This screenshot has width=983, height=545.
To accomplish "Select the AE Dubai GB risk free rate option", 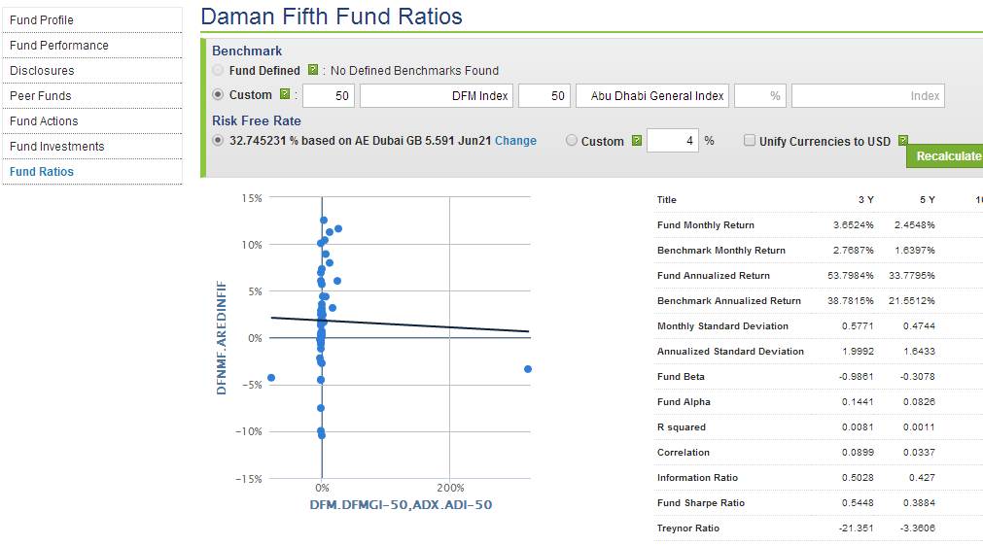I will pyautogui.click(x=219, y=141).
